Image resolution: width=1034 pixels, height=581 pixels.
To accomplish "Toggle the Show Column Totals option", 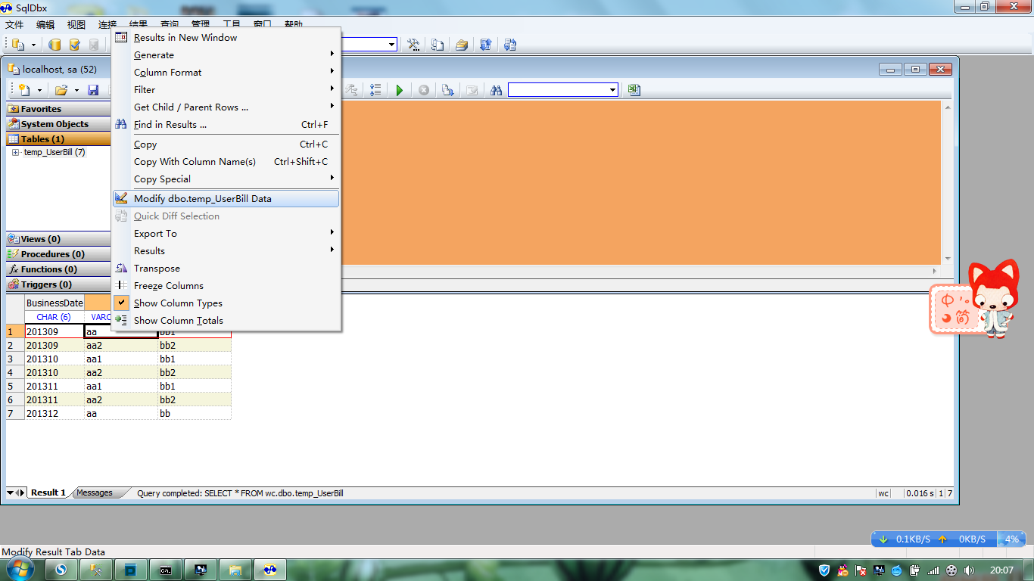I will (178, 321).
